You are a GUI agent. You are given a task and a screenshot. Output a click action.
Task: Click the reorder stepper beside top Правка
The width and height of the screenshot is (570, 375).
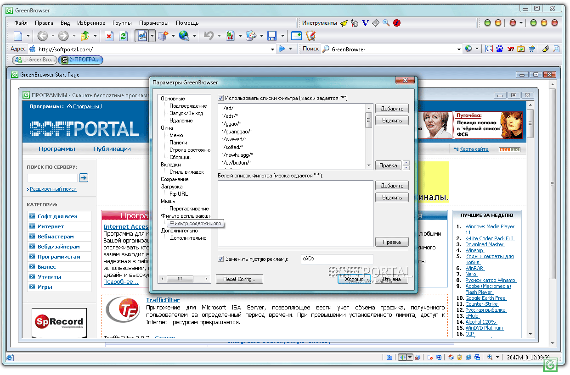pos(406,165)
